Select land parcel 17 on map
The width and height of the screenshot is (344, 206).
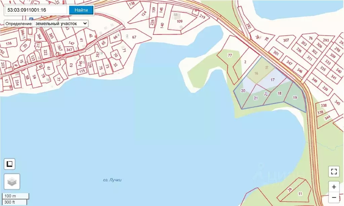(x=272, y=80)
